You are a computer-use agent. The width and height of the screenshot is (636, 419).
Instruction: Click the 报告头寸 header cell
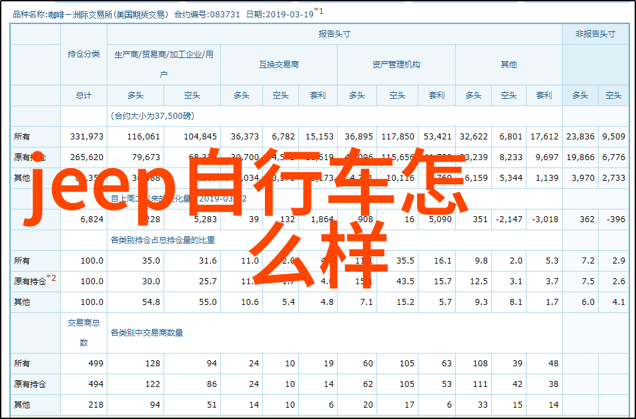coord(334,34)
